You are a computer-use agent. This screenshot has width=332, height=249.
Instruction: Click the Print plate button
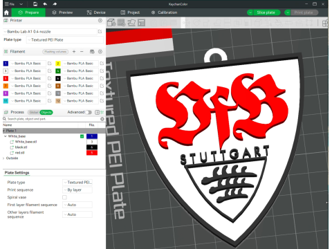pyautogui.click(x=304, y=12)
